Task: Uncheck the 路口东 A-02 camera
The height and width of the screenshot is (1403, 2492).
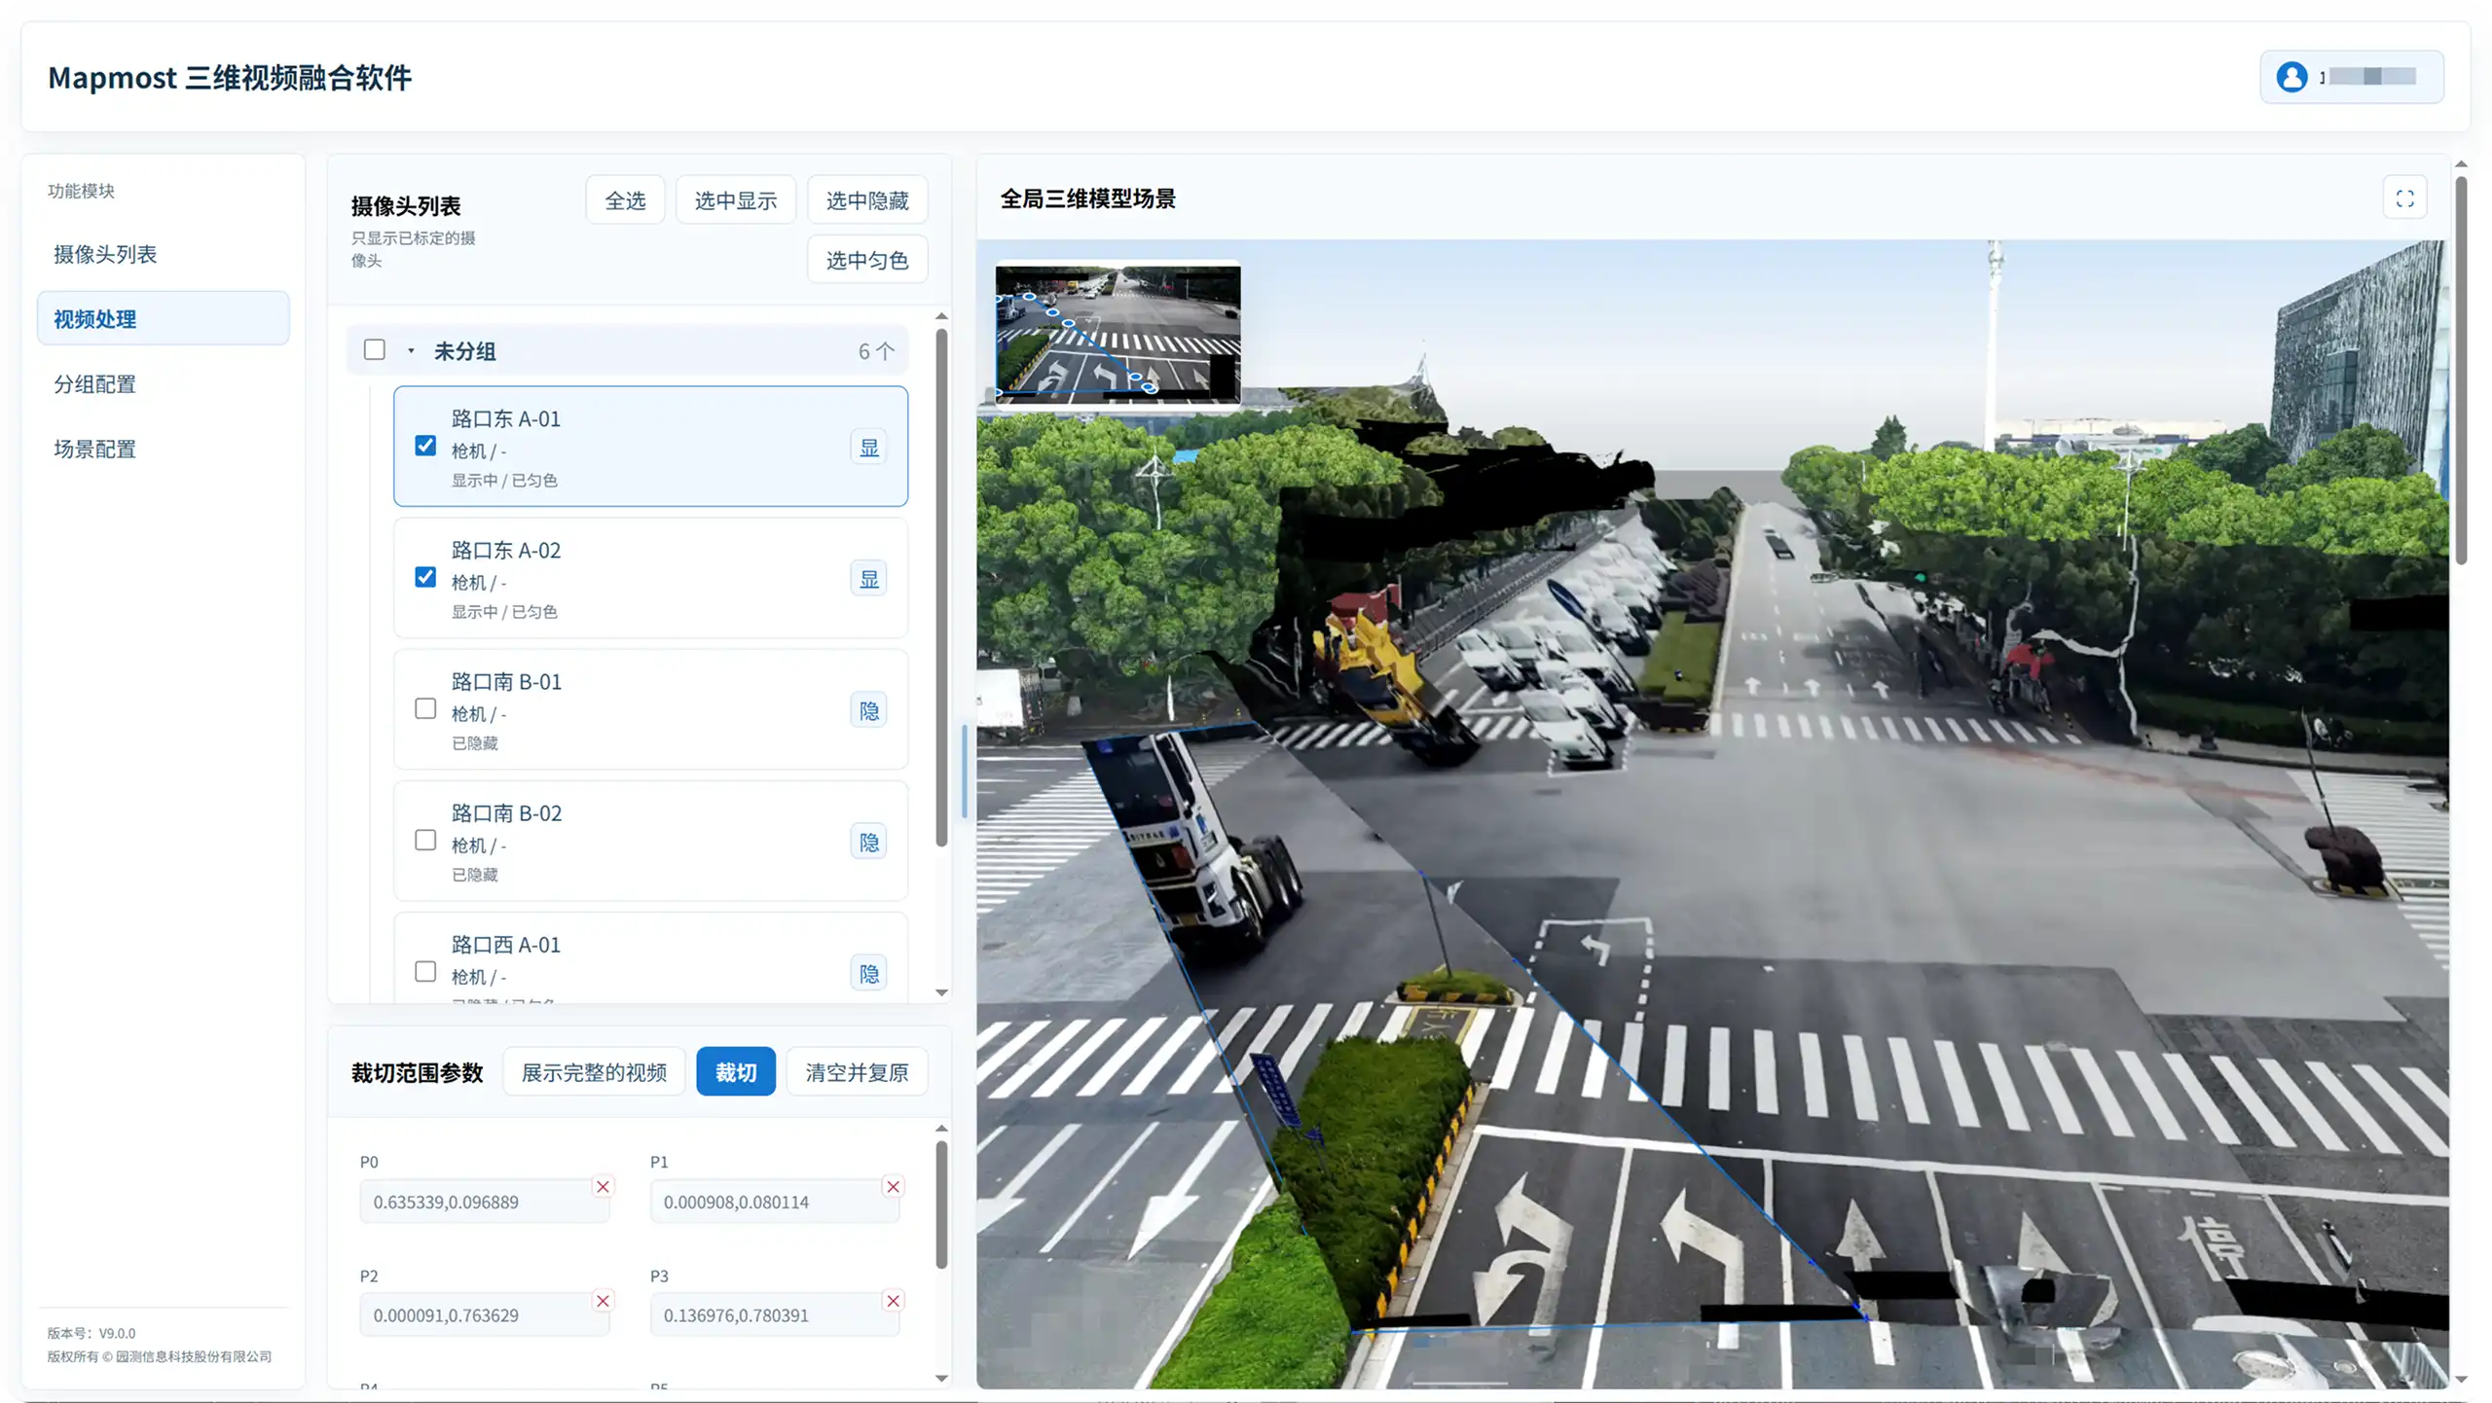Action: 425,577
